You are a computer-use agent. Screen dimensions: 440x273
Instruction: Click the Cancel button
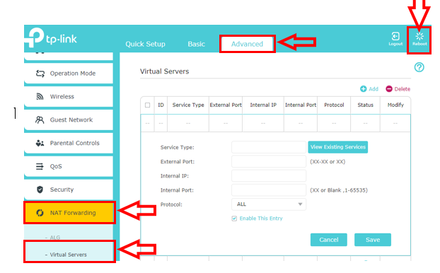(329, 240)
